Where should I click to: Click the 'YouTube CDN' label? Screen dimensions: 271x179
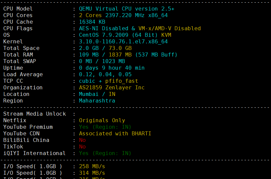pos(21,133)
